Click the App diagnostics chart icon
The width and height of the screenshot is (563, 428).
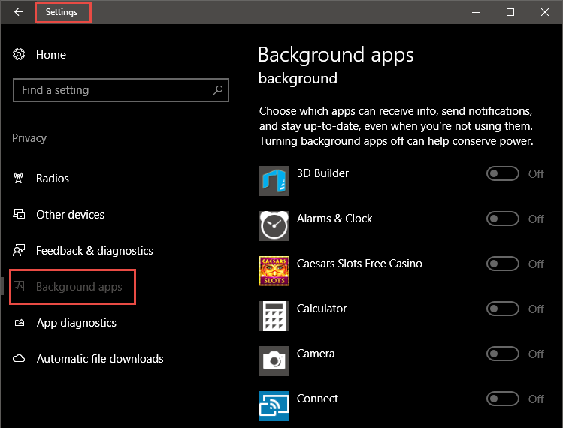[x=19, y=323]
